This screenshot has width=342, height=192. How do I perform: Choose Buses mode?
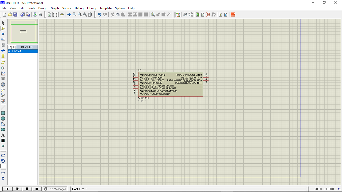click(3, 50)
